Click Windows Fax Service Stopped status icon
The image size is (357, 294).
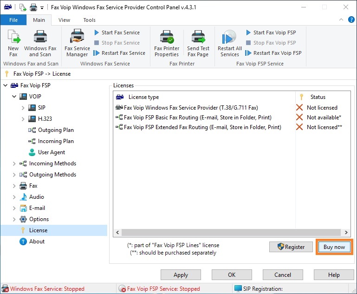tap(5, 289)
